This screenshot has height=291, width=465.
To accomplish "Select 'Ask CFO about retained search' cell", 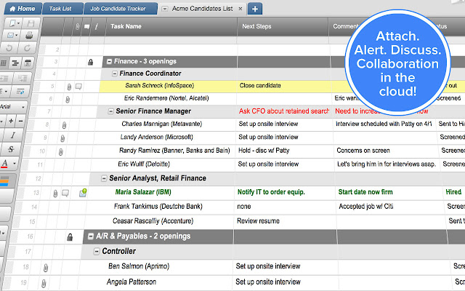I will 284,111.
